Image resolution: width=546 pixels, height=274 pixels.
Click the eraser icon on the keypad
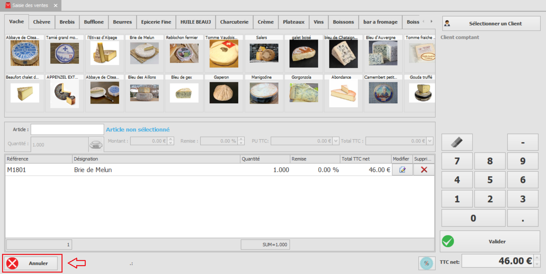tap(457, 142)
